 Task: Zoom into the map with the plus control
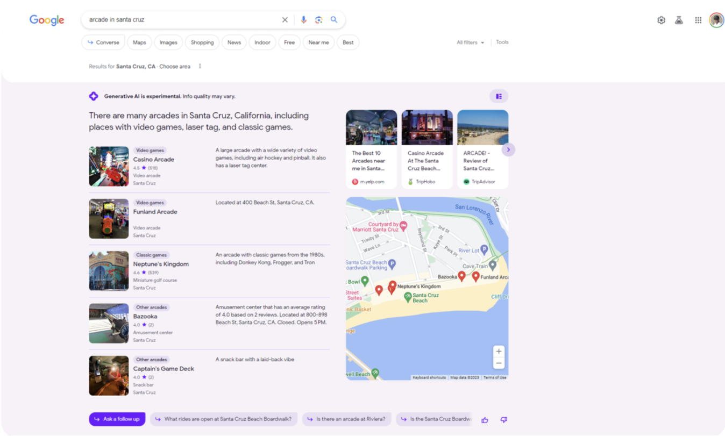pos(499,351)
